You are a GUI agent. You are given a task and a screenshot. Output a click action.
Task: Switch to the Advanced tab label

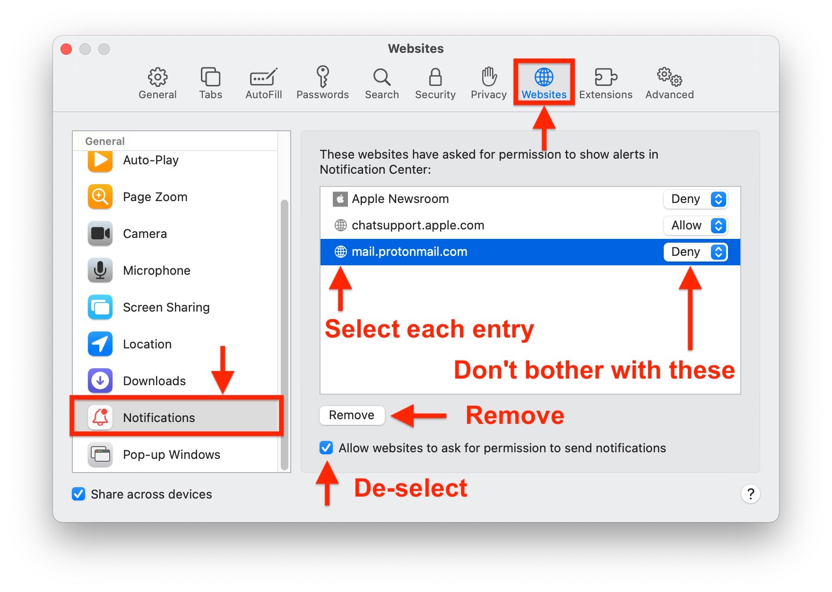pos(669,94)
